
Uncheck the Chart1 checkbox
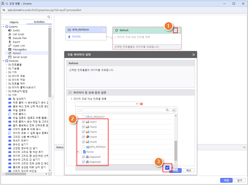[x=84, y=122]
